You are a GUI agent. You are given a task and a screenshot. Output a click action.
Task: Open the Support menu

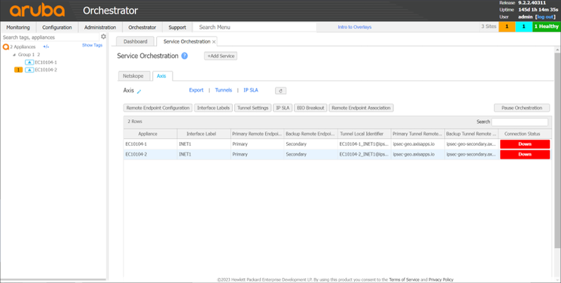[177, 27]
